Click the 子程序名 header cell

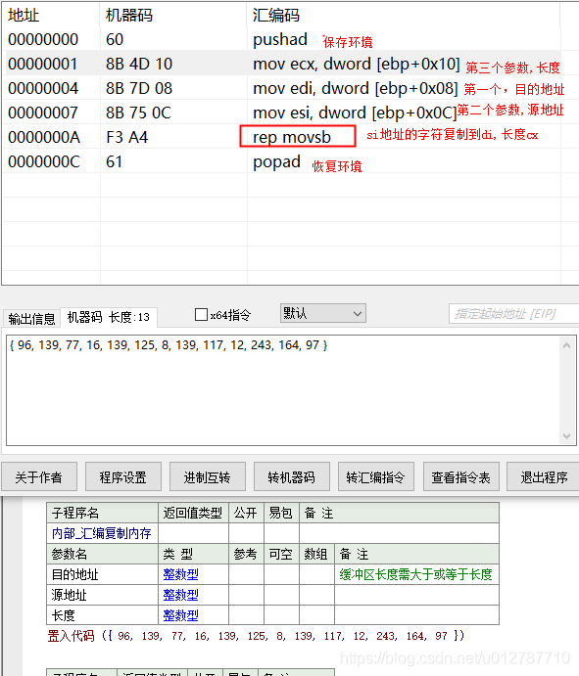[x=102, y=513]
